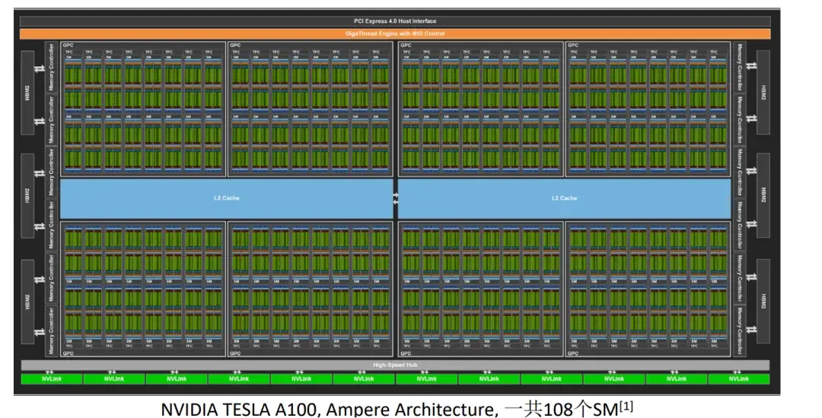Click the top-right HBM2 memory block

tap(763, 93)
